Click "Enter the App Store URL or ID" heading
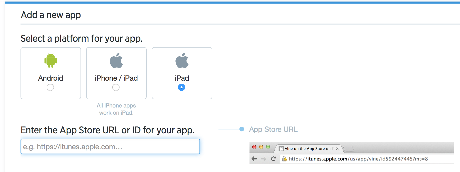This screenshot has width=460, height=172. pos(107,130)
